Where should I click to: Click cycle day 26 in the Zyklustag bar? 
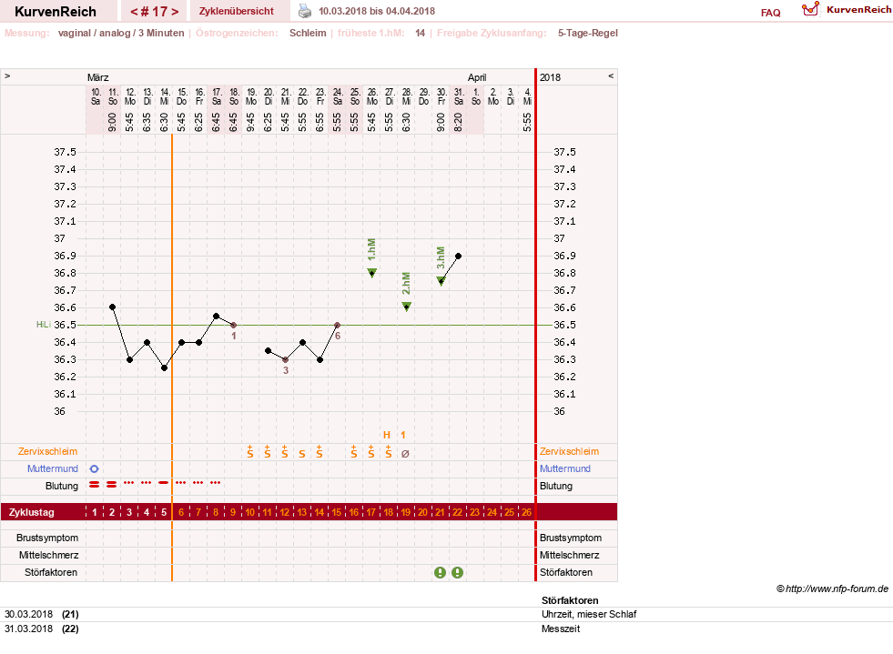click(x=527, y=512)
